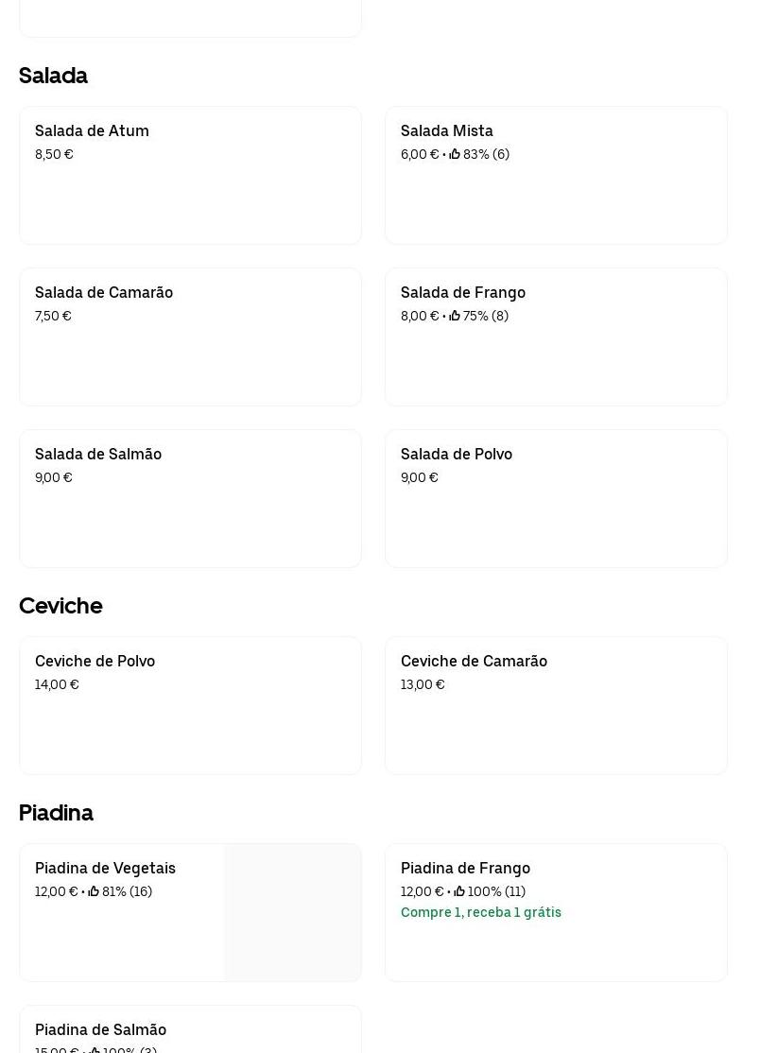The image size is (760, 1053).
Task: Open Ceviche de Camarão item
Action: (556, 706)
